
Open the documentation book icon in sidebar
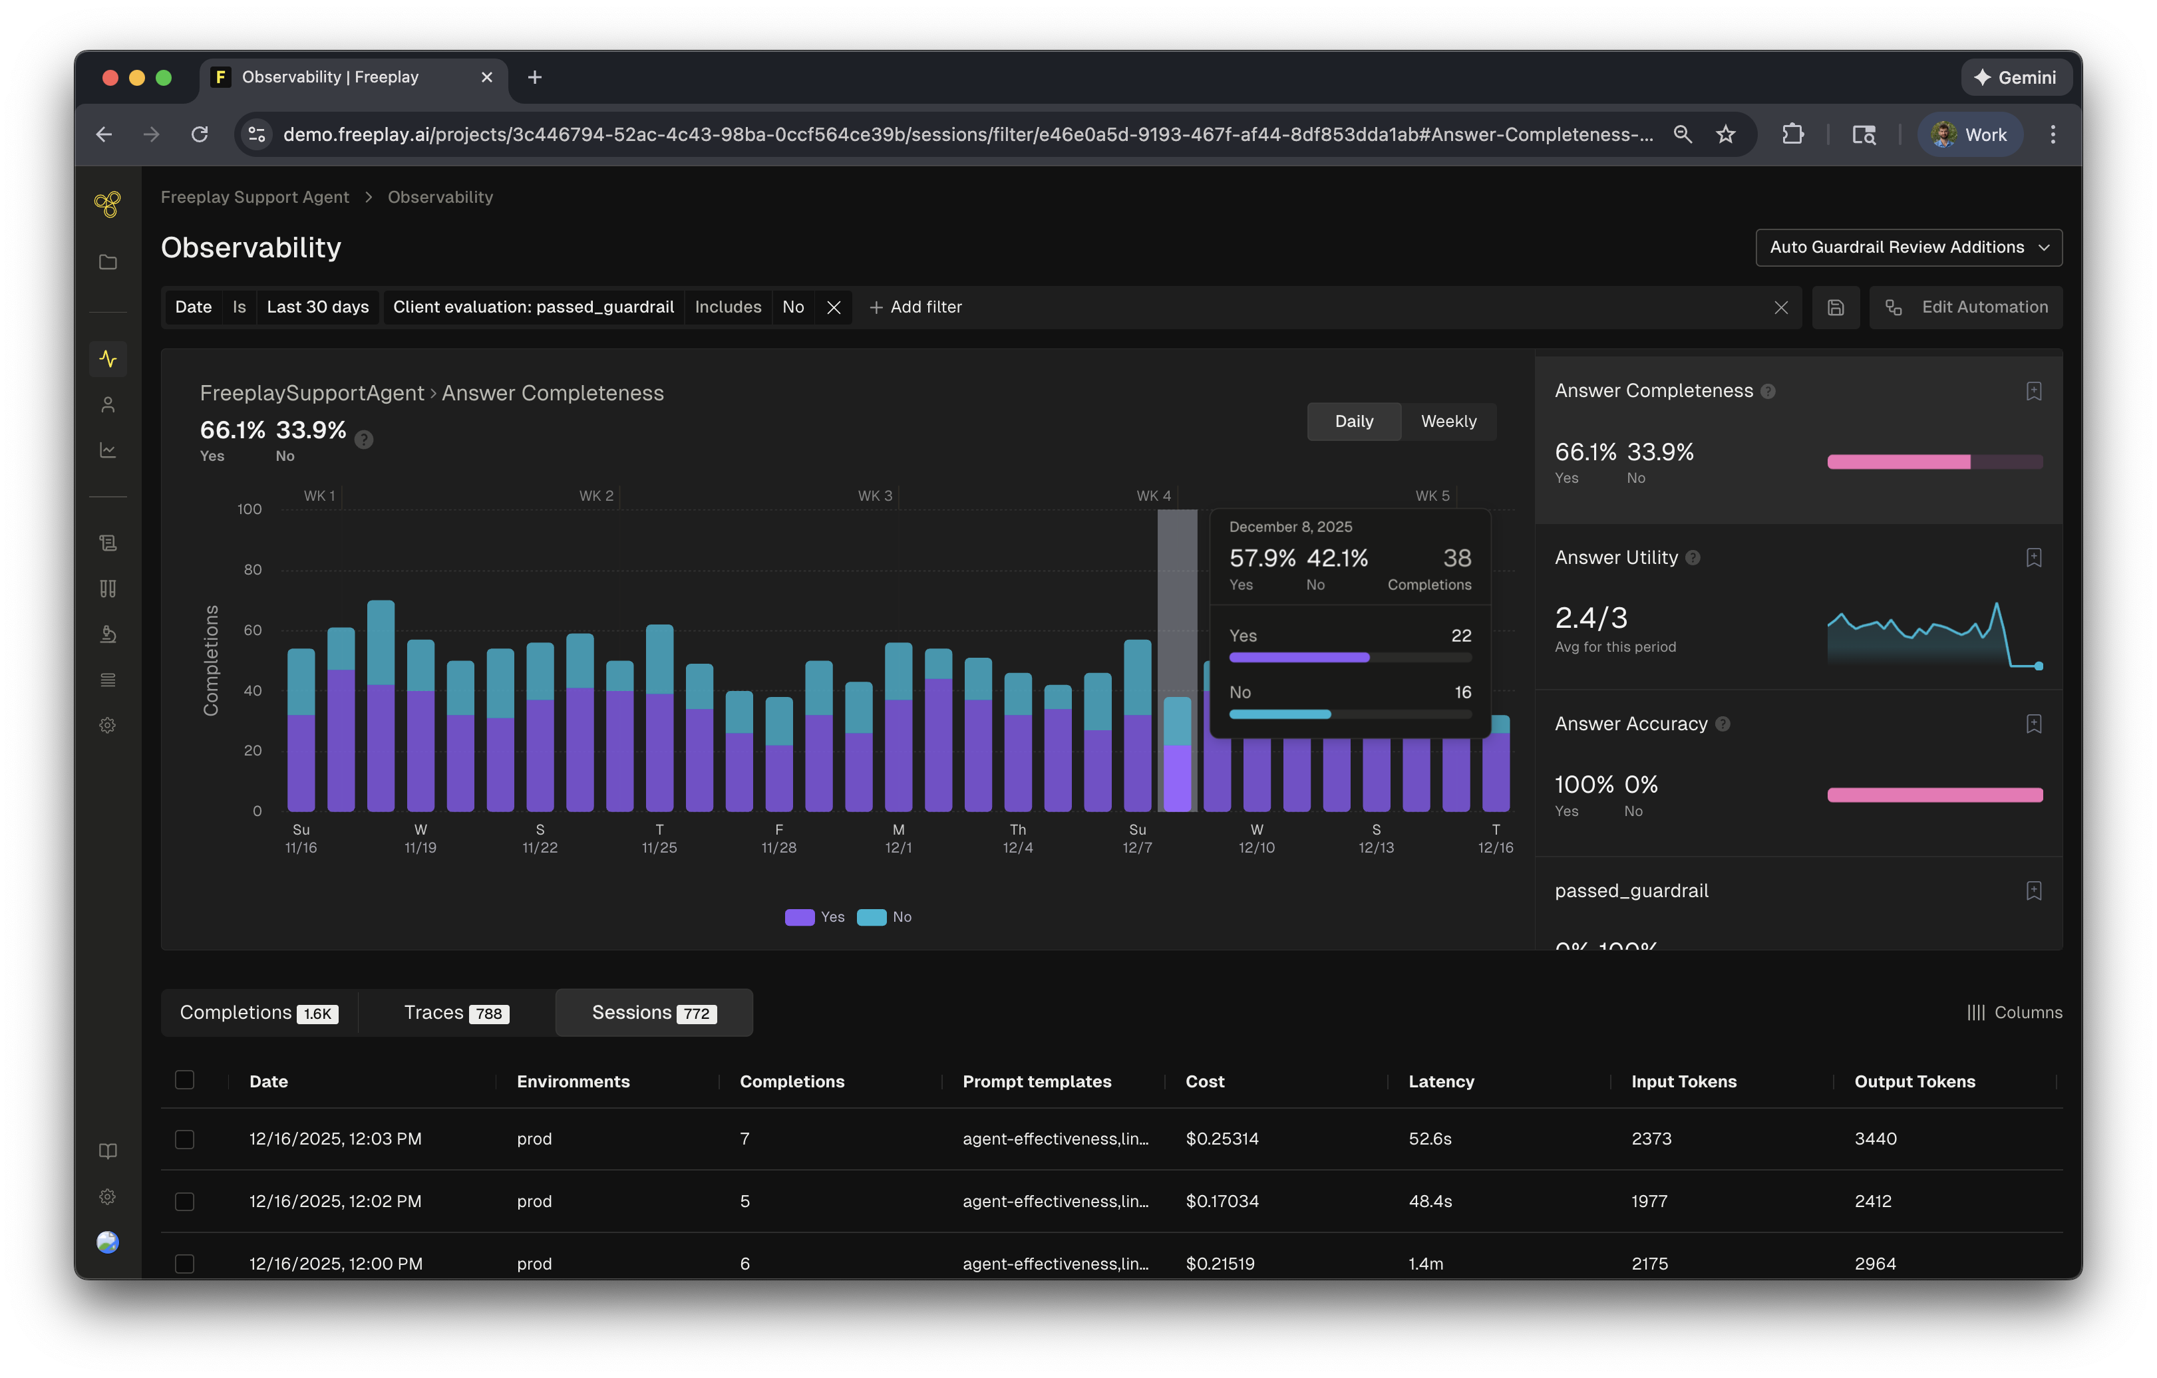[108, 1151]
